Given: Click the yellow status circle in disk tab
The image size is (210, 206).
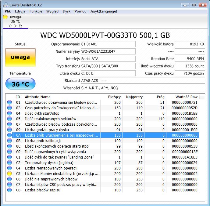Looking at the screenshot, I should click(5, 17).
